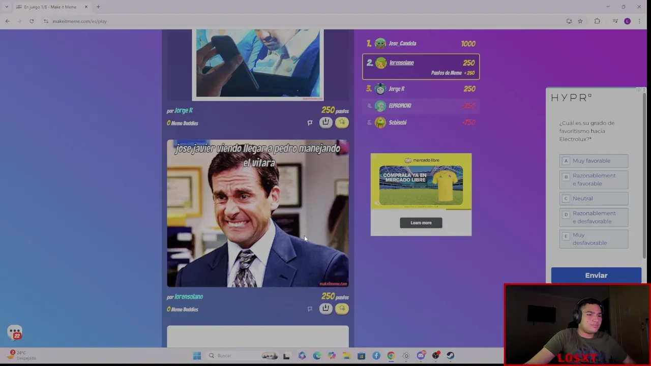The image size is (651, 366).
Task: Click the install app icon in address bar
Action: click(x=569, y=21)
